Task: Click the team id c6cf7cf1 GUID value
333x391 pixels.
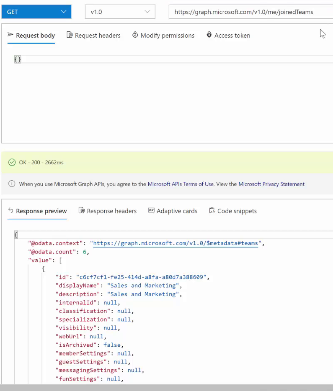Action: 141,277
